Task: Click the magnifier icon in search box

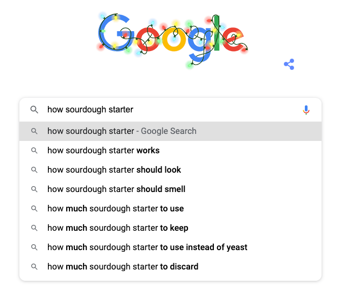Action: (34, 110)
